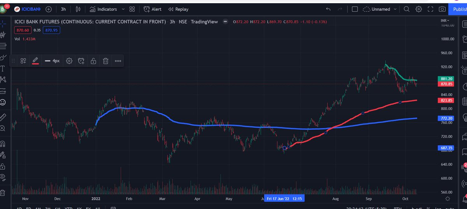The image size is (467, 209).
Task: Toggle hide all drawings eye icon
Action: (x=3, y=177)
